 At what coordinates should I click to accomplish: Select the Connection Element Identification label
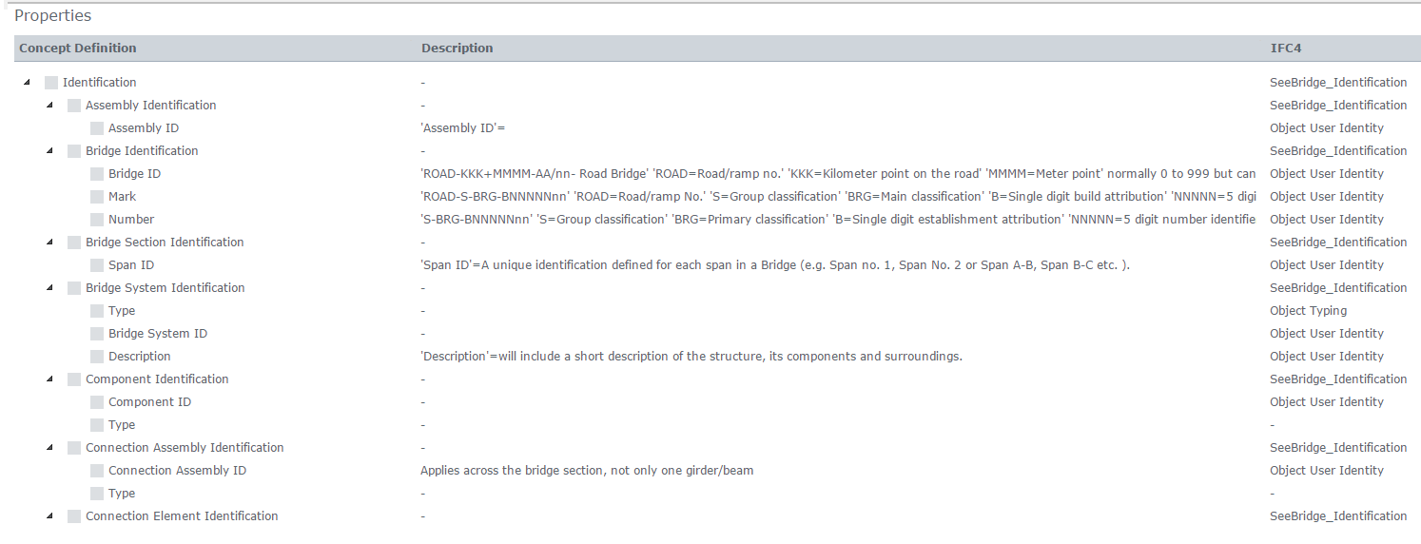click(182, 516)
